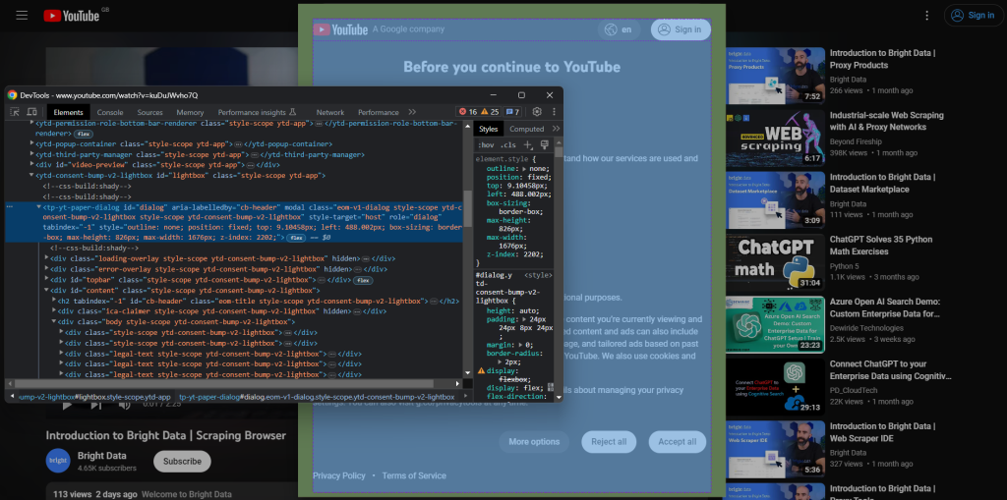Switch to the Computed styles tab
The image size is (1007, 500).
click(x=527, y=129)
